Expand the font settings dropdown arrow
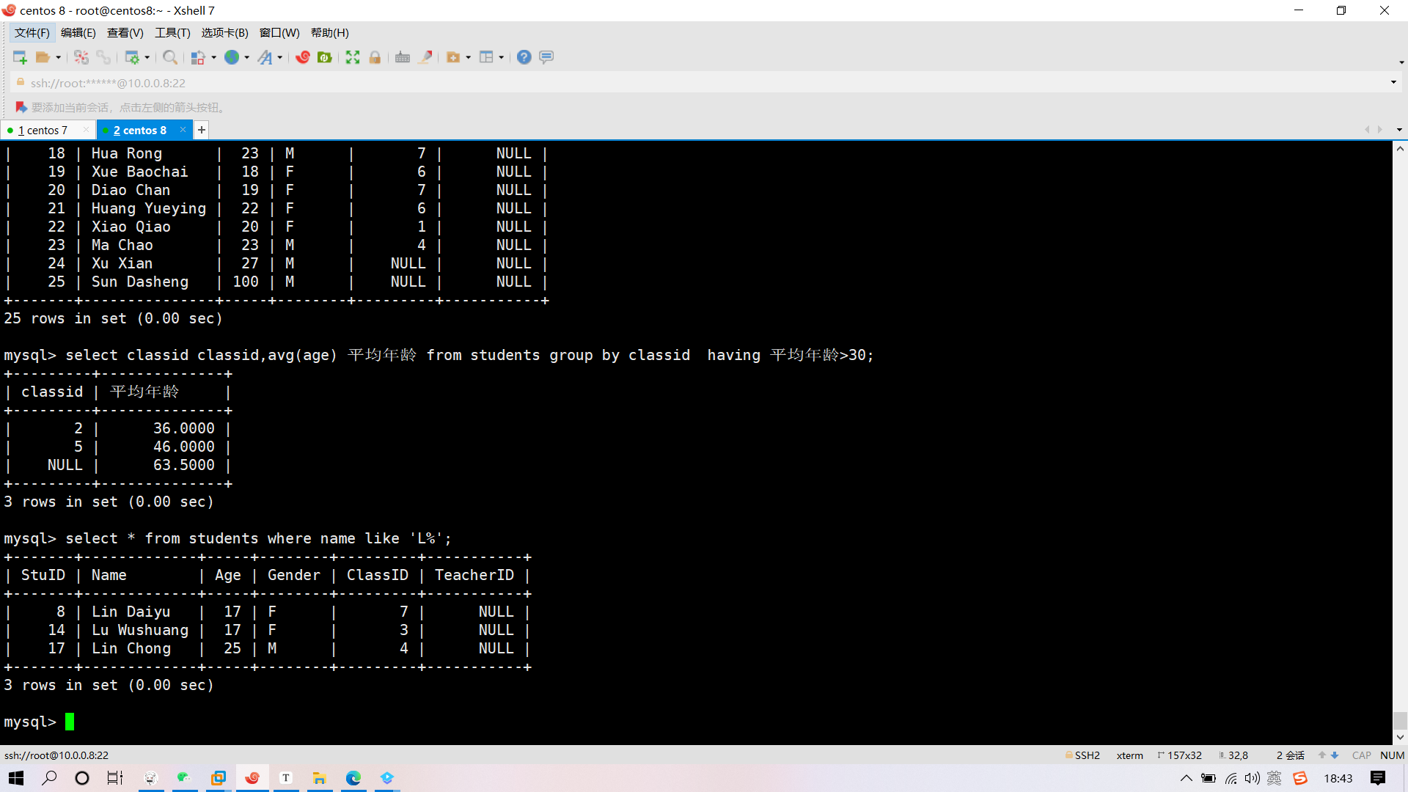 pos(280,57)
